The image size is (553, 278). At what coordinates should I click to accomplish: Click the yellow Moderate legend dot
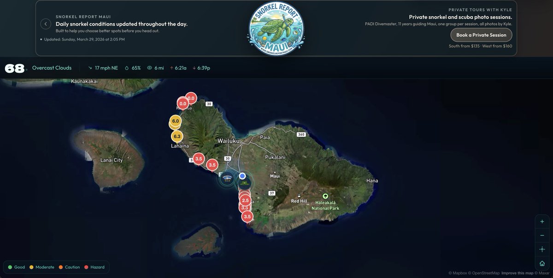[31, 267]
